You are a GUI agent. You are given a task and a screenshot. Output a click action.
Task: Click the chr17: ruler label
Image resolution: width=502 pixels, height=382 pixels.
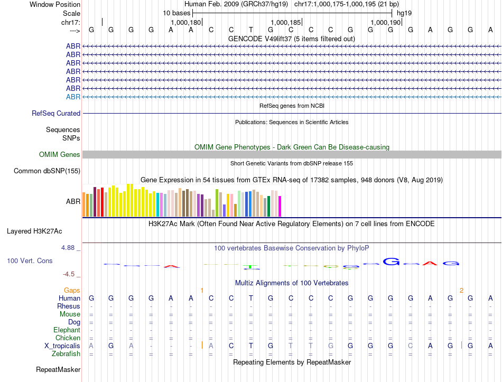click(x=71, y=22)
